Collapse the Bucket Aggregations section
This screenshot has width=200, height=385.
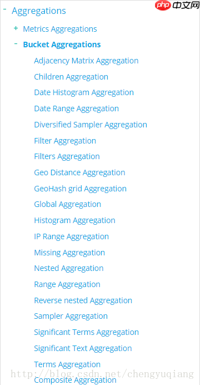tap(16, 44)
